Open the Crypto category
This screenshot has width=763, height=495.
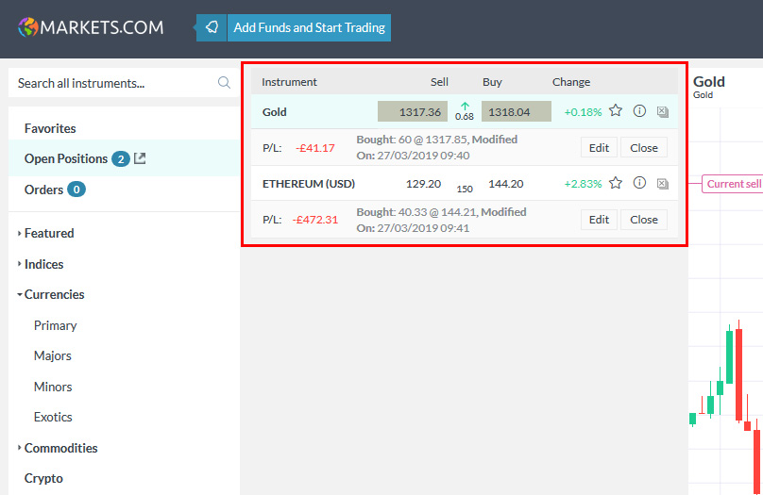(43, 478)
